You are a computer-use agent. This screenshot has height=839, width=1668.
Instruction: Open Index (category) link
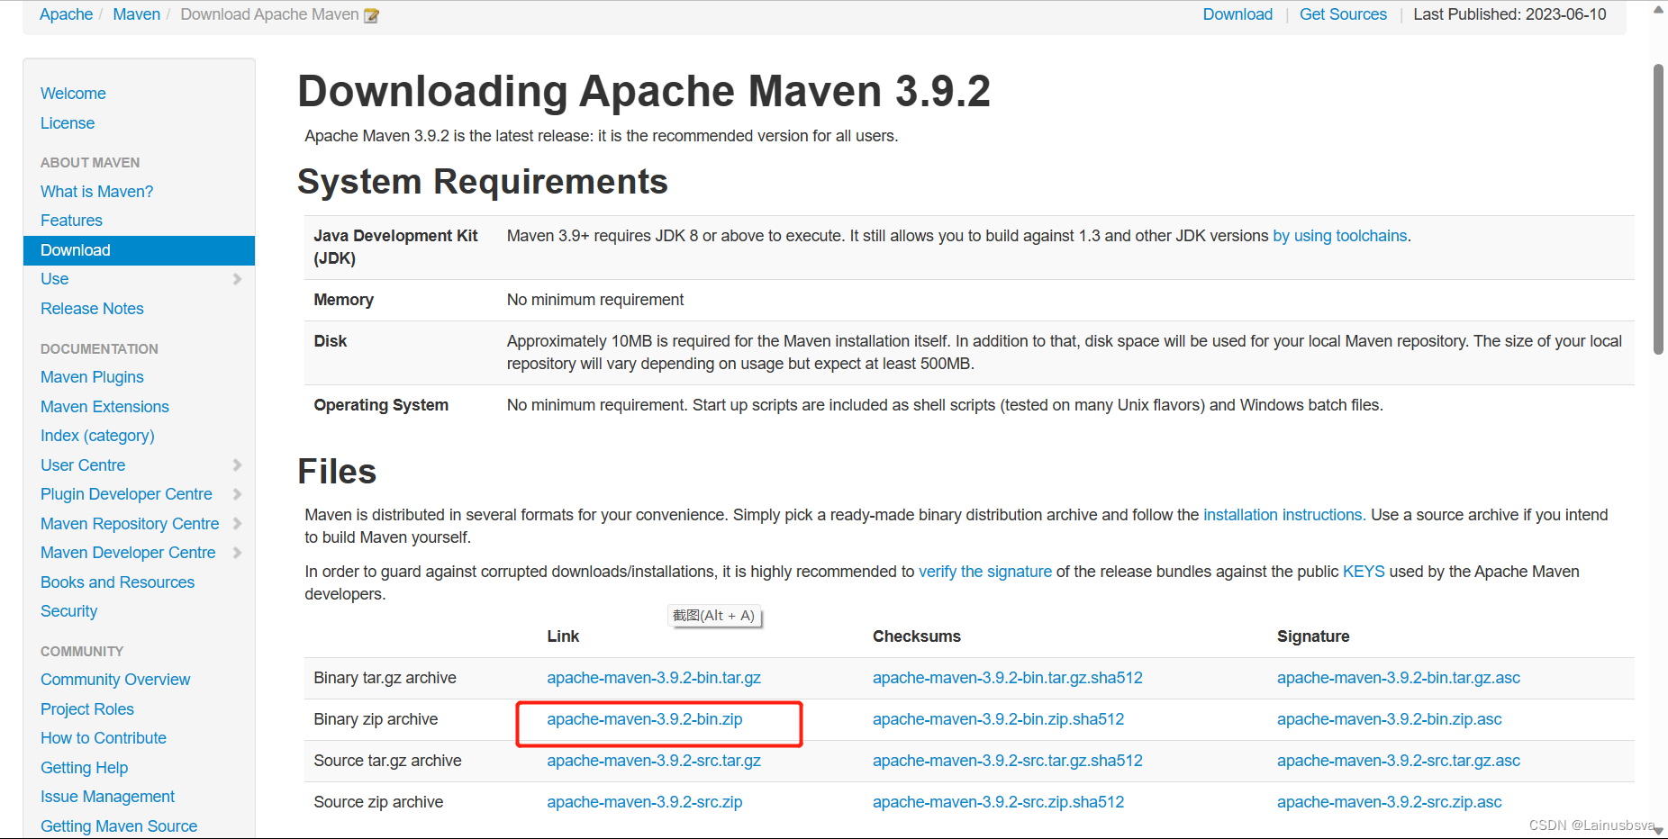click(97, 436)
